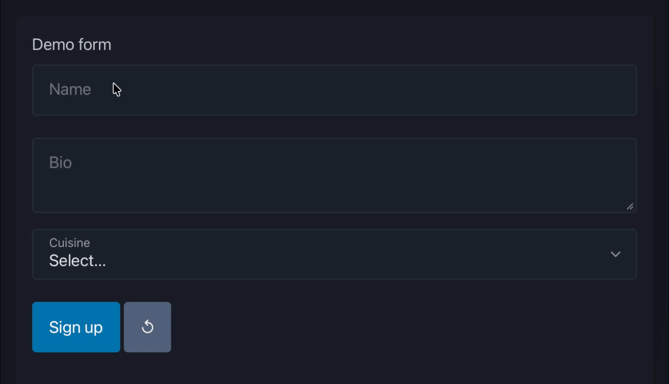Click the gray button beside Sign up
Viewport: 669px width, 384px height.
pyautogui.click(x=147, y=327)
